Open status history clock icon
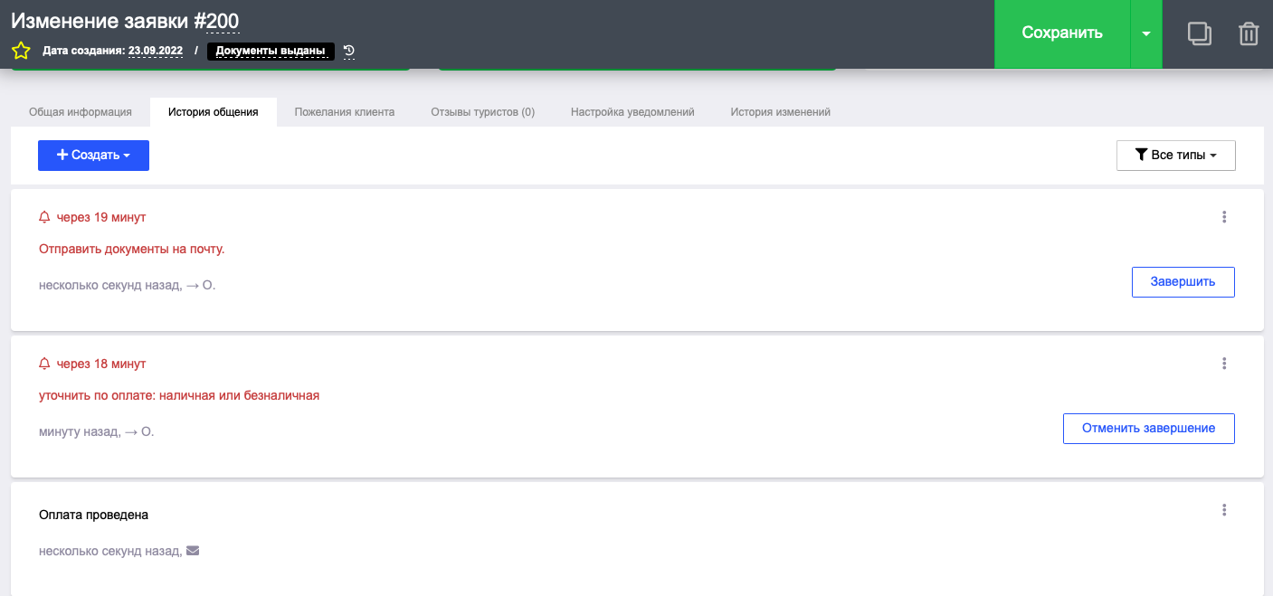The image size is (1273, 596). tap(349, 52)
